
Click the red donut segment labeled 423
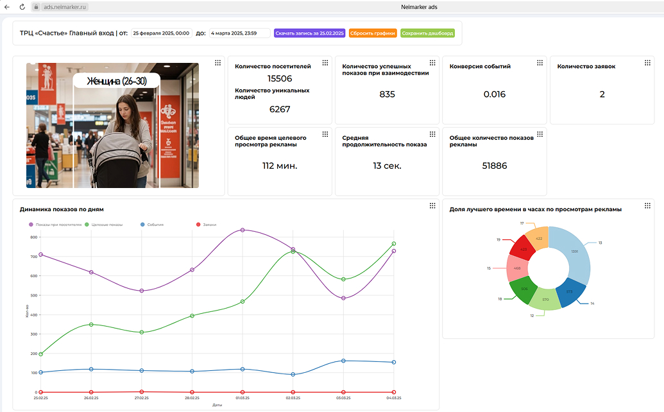coord(523,248)
